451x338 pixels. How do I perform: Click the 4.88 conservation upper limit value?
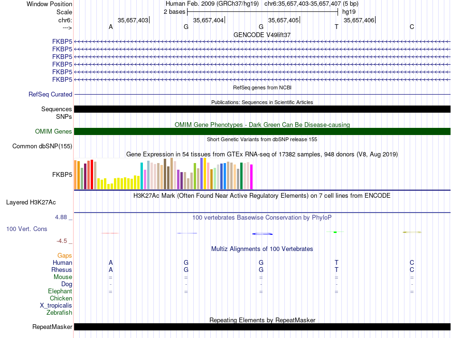pos(61,217)
